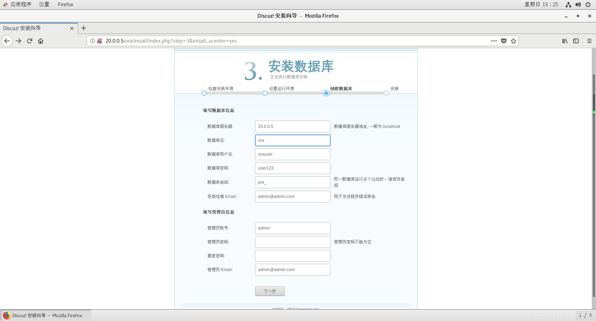Click the 系统信箱 Email field
Image resolution: width=596 pixels, height=321 pixels.
coord(293,197)
